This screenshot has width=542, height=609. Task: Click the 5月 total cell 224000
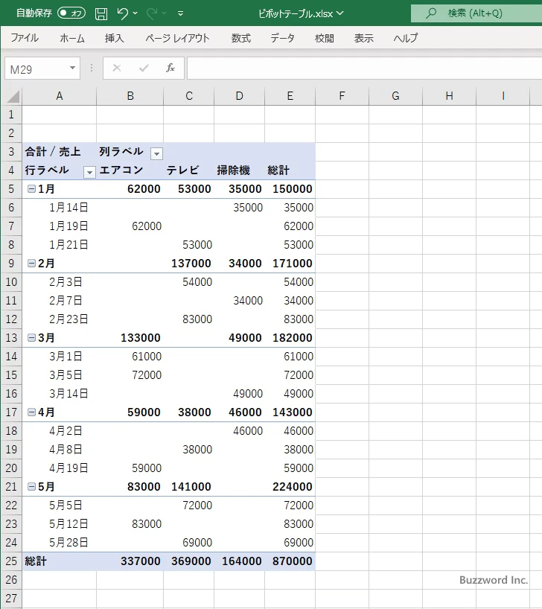pos(290,487)
